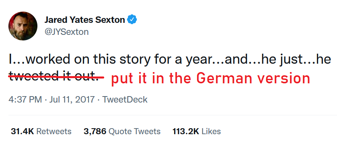Click the red 'put it in the German version' text
This screenshot has height=145, width=337.
(211, 79)
